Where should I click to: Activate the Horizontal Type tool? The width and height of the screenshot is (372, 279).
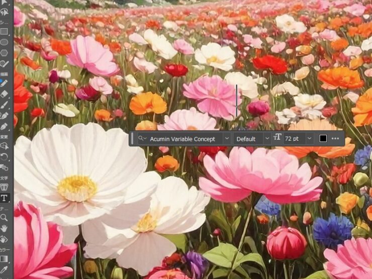coord(4,198)
